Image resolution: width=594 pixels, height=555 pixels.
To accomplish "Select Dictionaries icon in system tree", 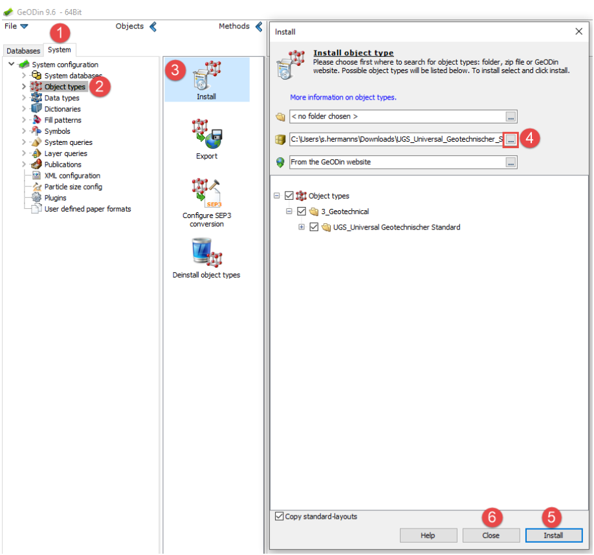I will coord(36,109).
